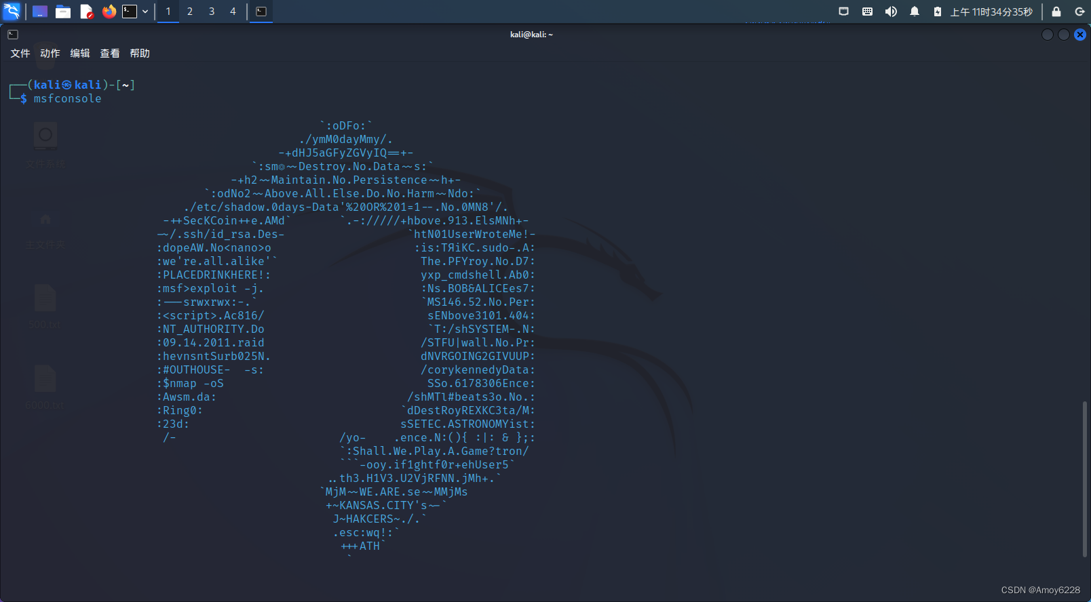This screenshot has width=1091, height=602.
Task: Click the text 'dNVRGOING2GIVUUP:'
Action: (478, 357)
